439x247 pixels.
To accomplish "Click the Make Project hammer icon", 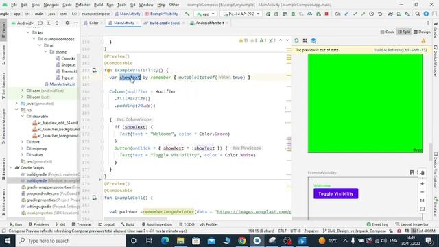I will [x=187, y=14].
